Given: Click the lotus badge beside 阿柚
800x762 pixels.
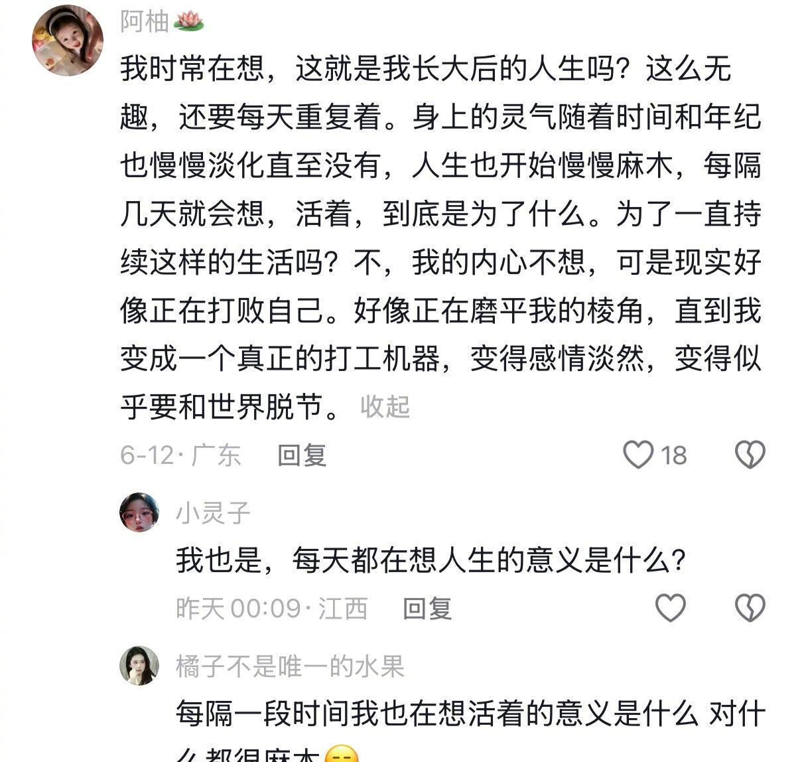Looking at the screenshot, I should [x=188, y=23].
